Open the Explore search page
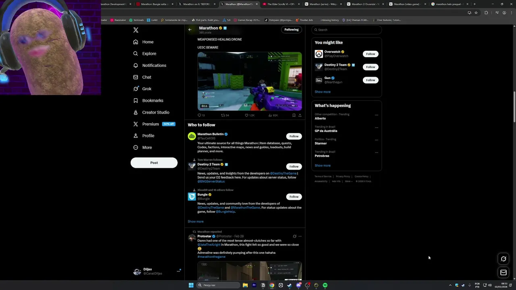The height and width of the screenshot is (290, 516). point(145,54)
